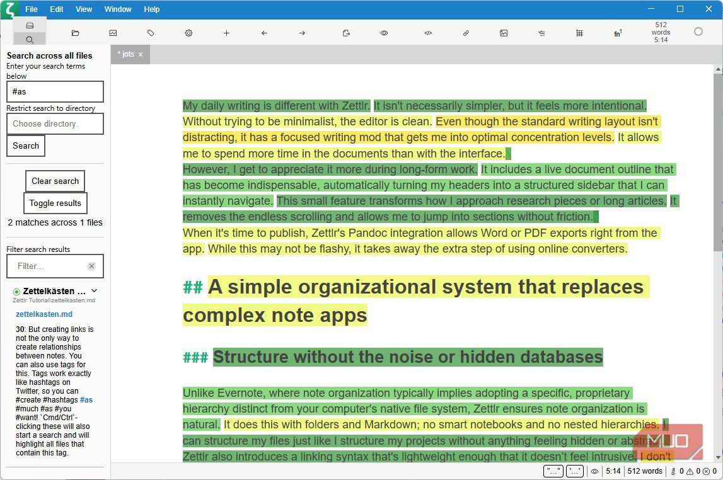Insert table with grid icon
The width and height of the screenshot is (723, 480).
580,33
